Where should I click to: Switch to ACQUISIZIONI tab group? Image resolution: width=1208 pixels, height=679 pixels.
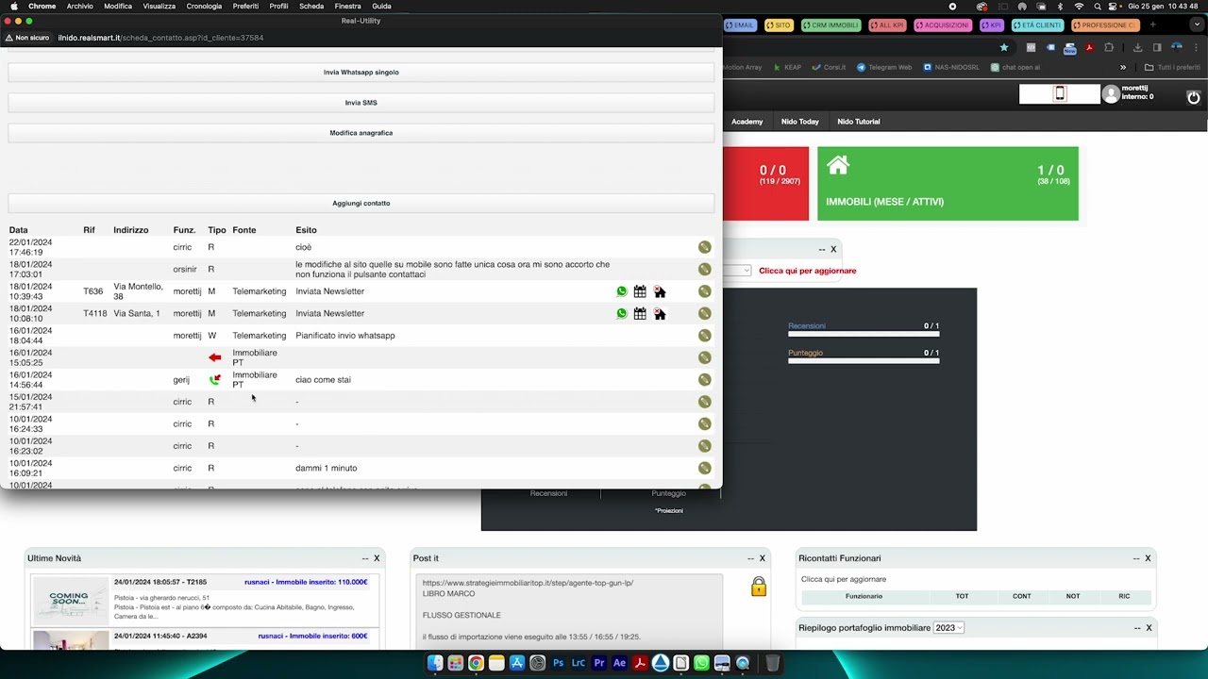point(944,25)
